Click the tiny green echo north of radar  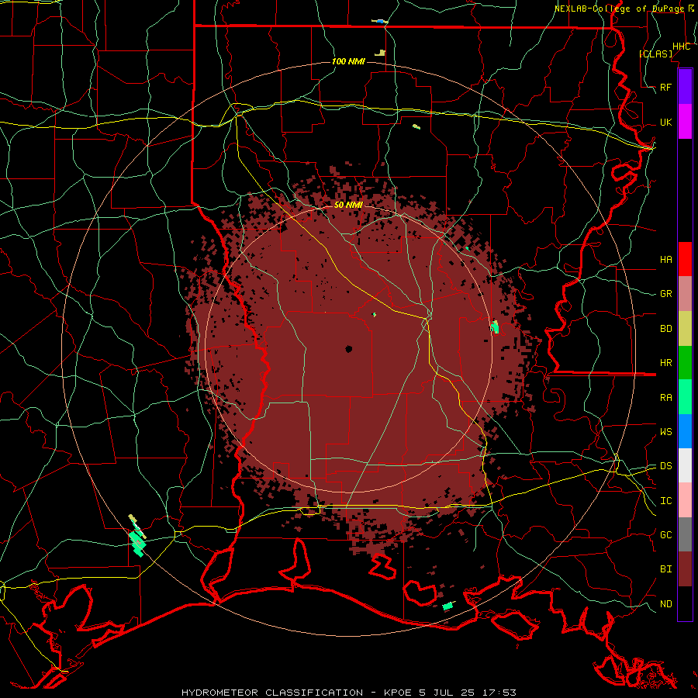375,315
